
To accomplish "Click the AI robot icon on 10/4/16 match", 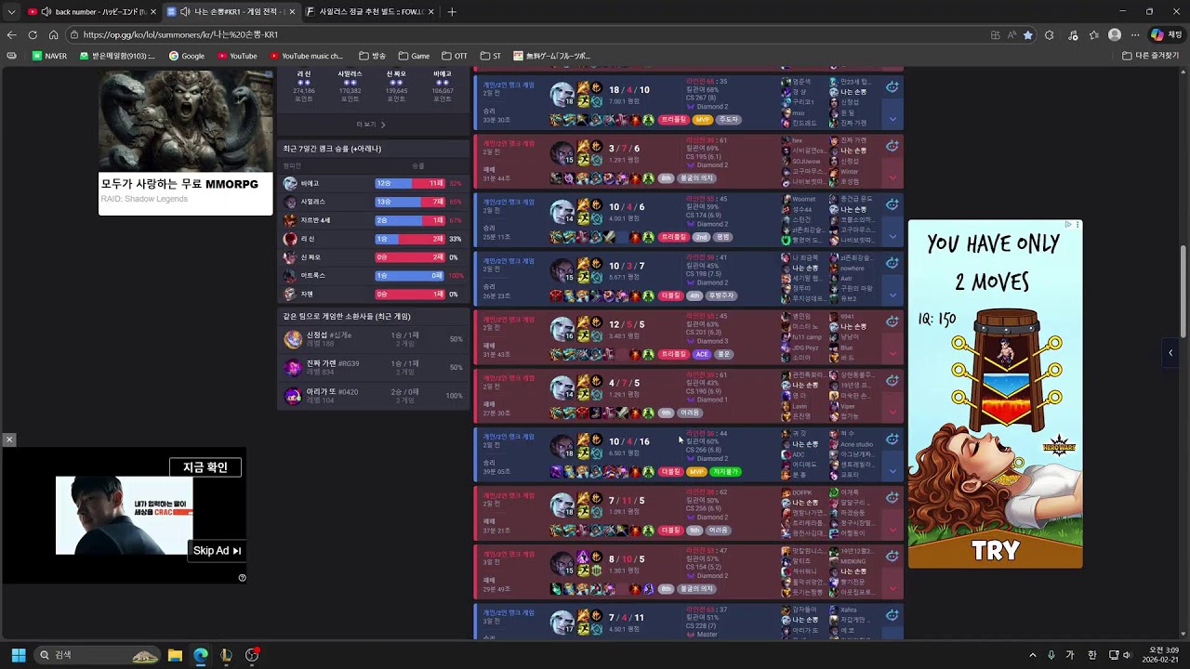I will point(892,439).
